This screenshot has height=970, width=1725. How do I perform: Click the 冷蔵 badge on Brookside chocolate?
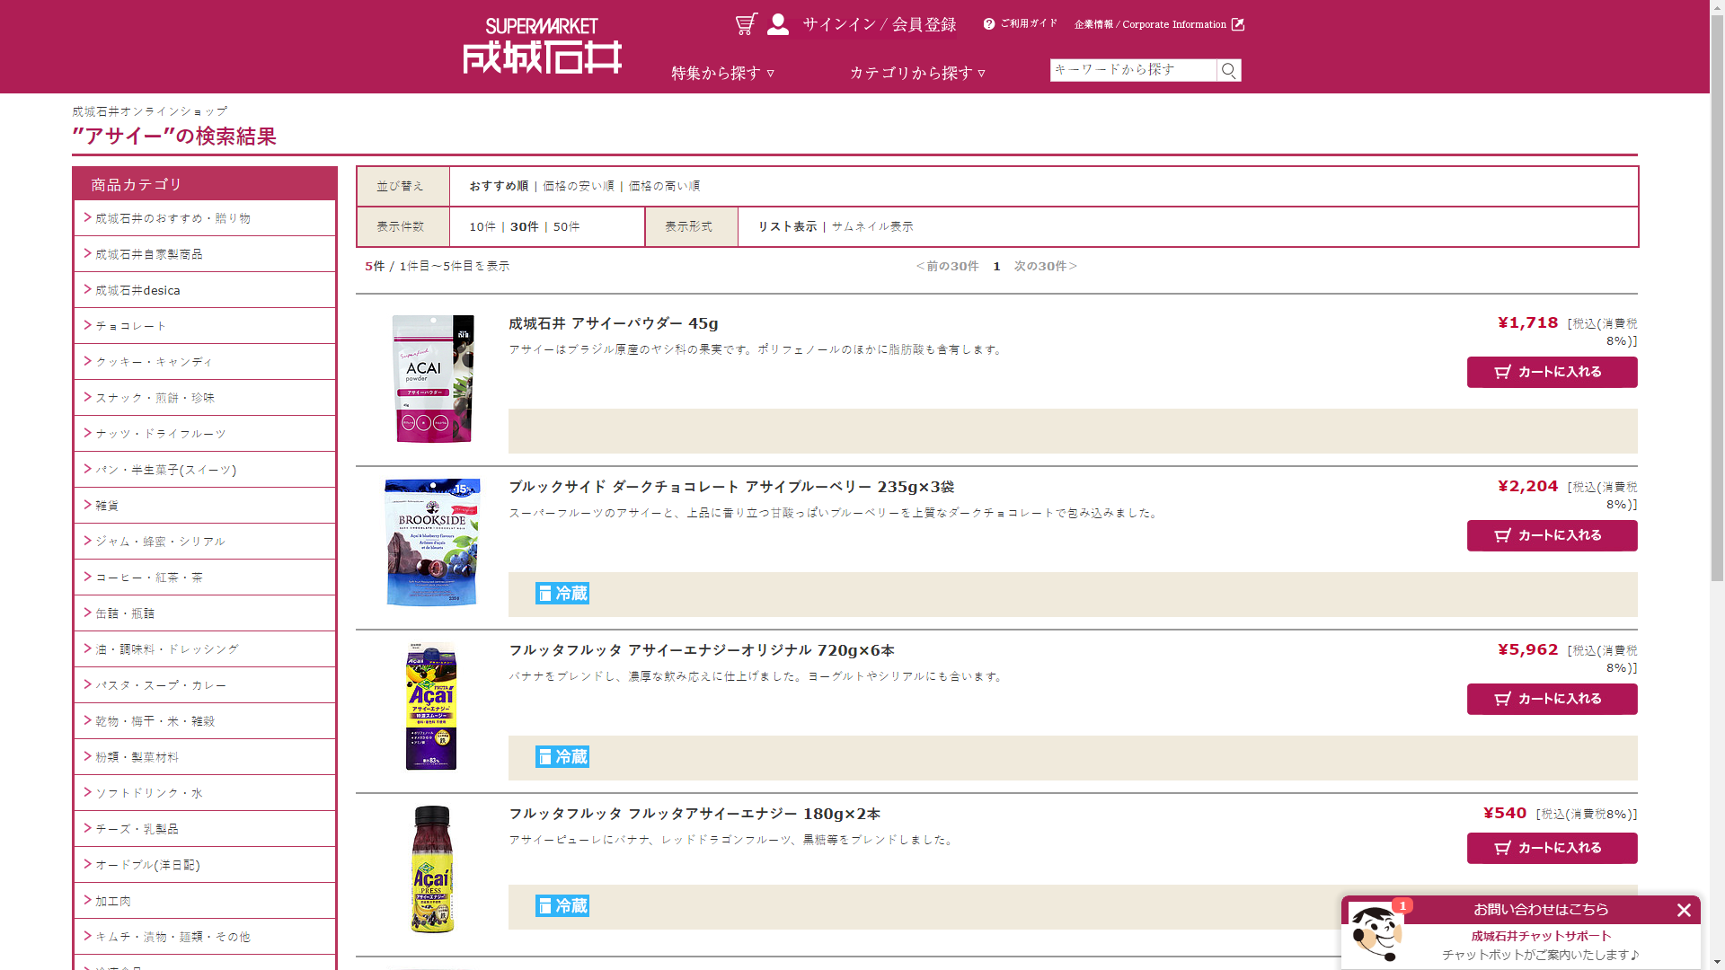pyautogui.click(x=562, y=594)
